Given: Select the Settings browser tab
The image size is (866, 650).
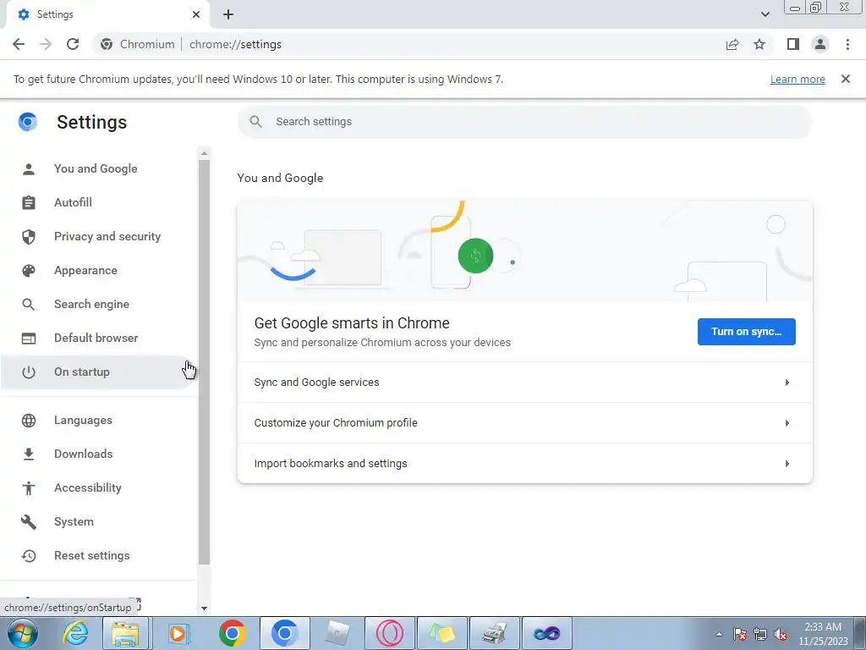Looking at the screenshot, I should pyautogui.click(x=107, y=14).
